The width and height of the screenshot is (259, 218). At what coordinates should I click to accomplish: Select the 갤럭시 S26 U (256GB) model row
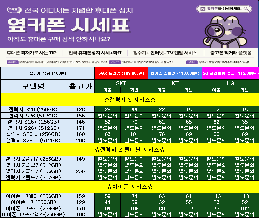coord(33,134)
